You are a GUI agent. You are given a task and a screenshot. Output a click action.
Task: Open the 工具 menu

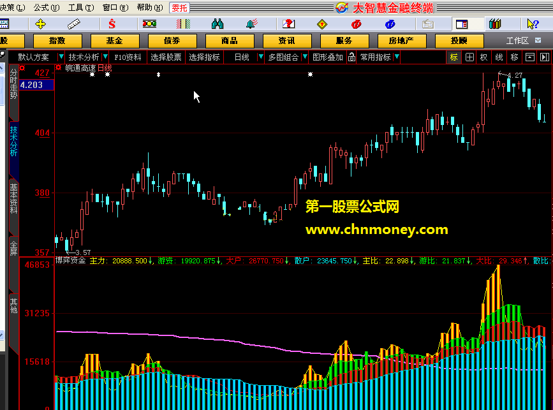coord(81,8)
